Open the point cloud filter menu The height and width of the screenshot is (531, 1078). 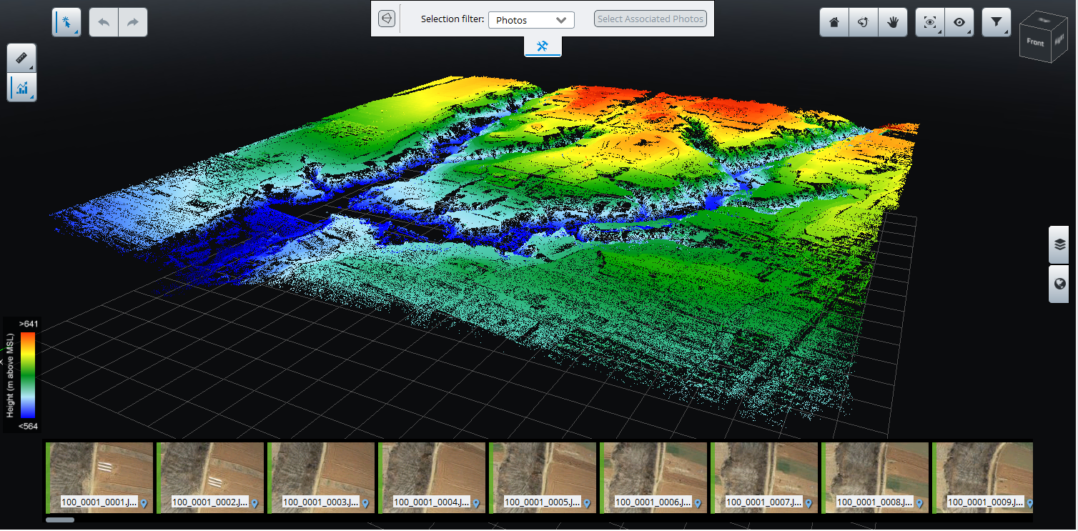[996, 22]
